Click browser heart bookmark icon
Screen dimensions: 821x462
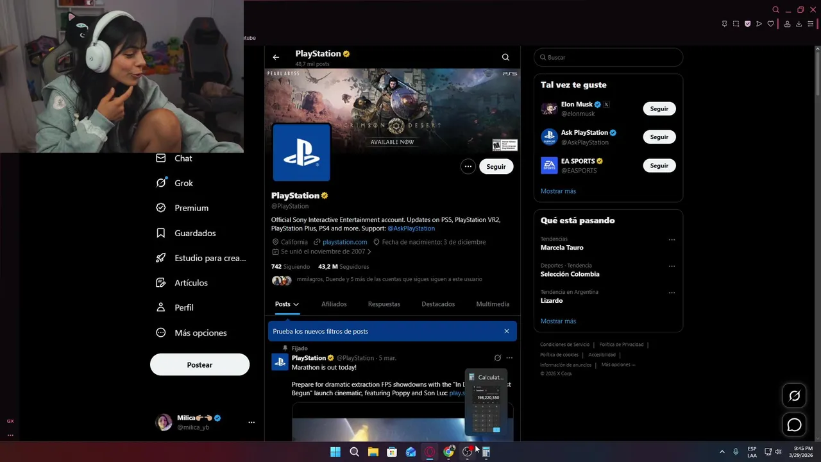pyautogui.click(x=770, y=24)
